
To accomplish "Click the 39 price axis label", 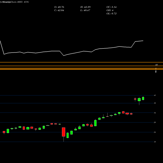I will 155,103.
